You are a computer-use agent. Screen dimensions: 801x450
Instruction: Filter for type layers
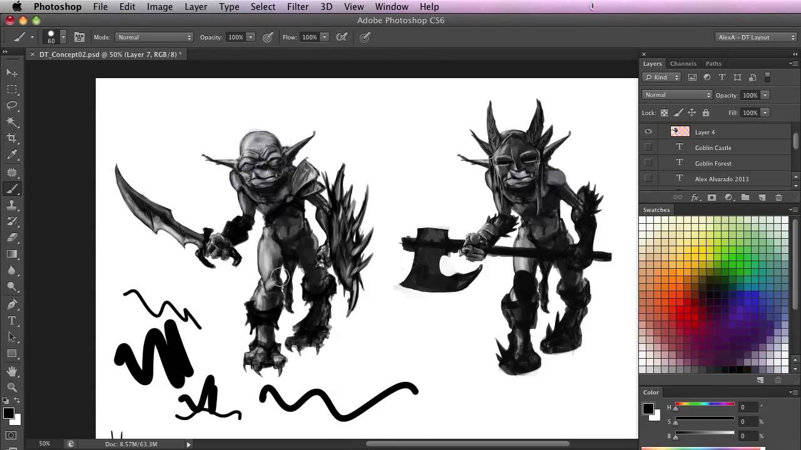pyautogui.click(x=722, y=77)
